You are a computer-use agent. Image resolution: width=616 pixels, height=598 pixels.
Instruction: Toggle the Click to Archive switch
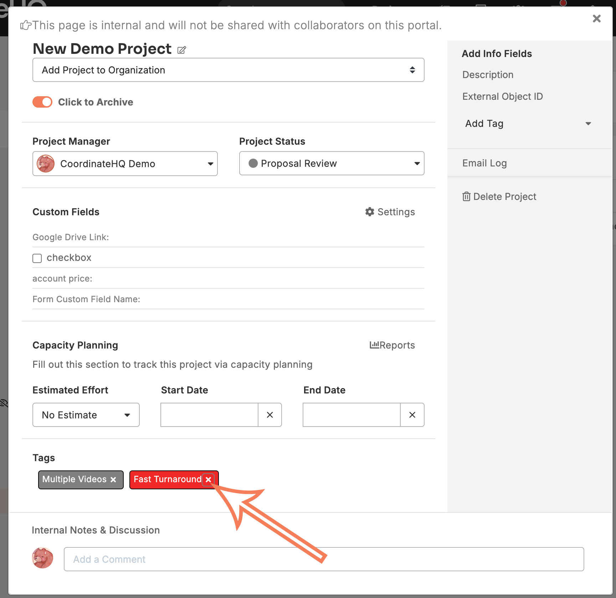tap(42, 102)
